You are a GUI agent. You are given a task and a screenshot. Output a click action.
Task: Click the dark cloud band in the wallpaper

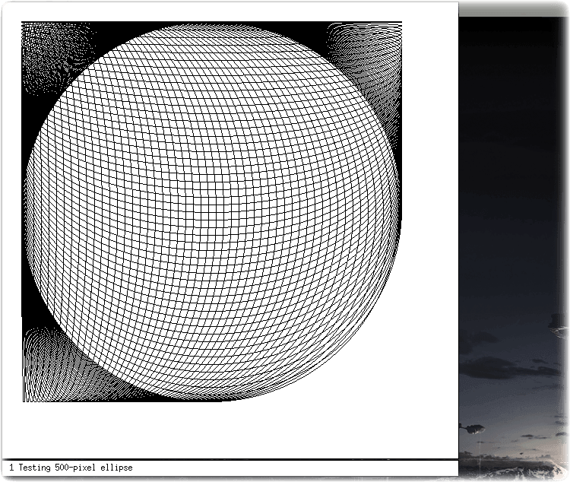pyautogui.click(x=509, y=368)
